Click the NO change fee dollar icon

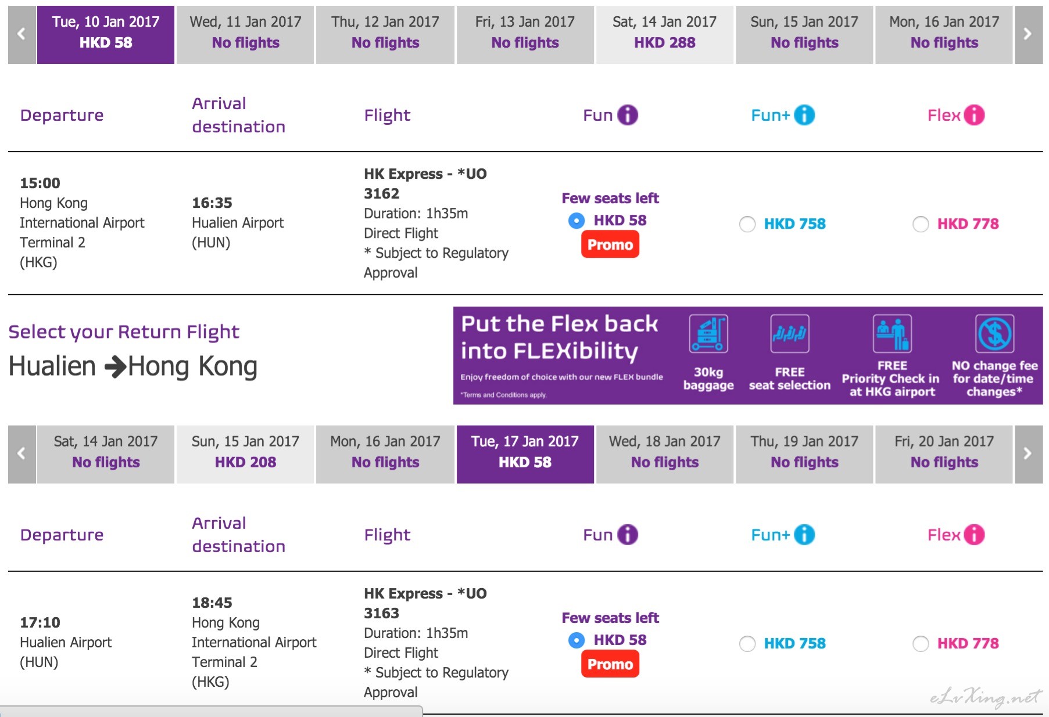(x=994, y=334)
